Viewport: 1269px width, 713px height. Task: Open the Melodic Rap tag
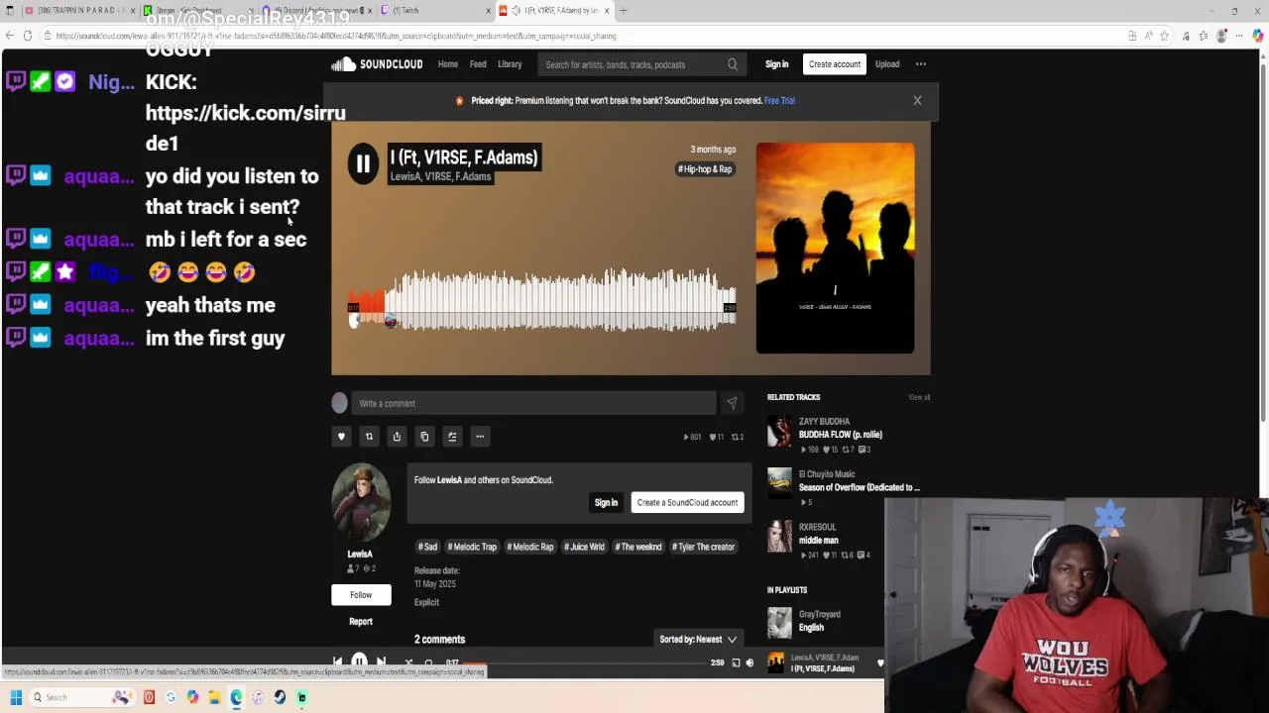tap(530, 547)
